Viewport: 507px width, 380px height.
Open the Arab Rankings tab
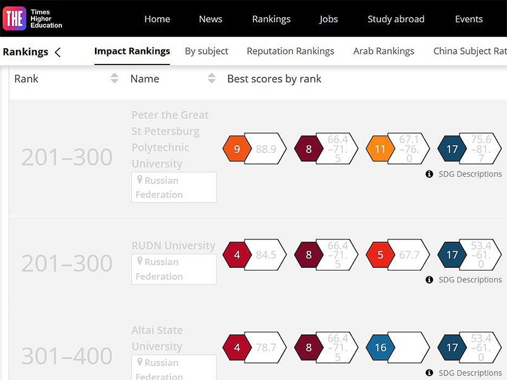pos(383,51)
